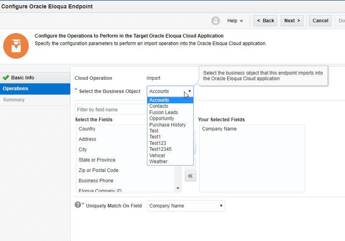Viewport: 345px width, 241px height.
Task: Click the up scroll arrow in the fields list
Action: tap(178, 127)
